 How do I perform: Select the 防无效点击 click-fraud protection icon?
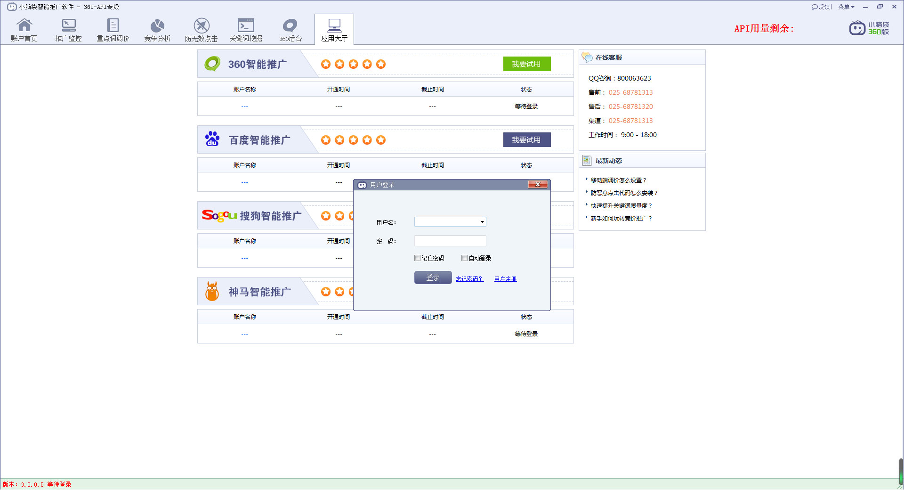click(x=201, y=29)
